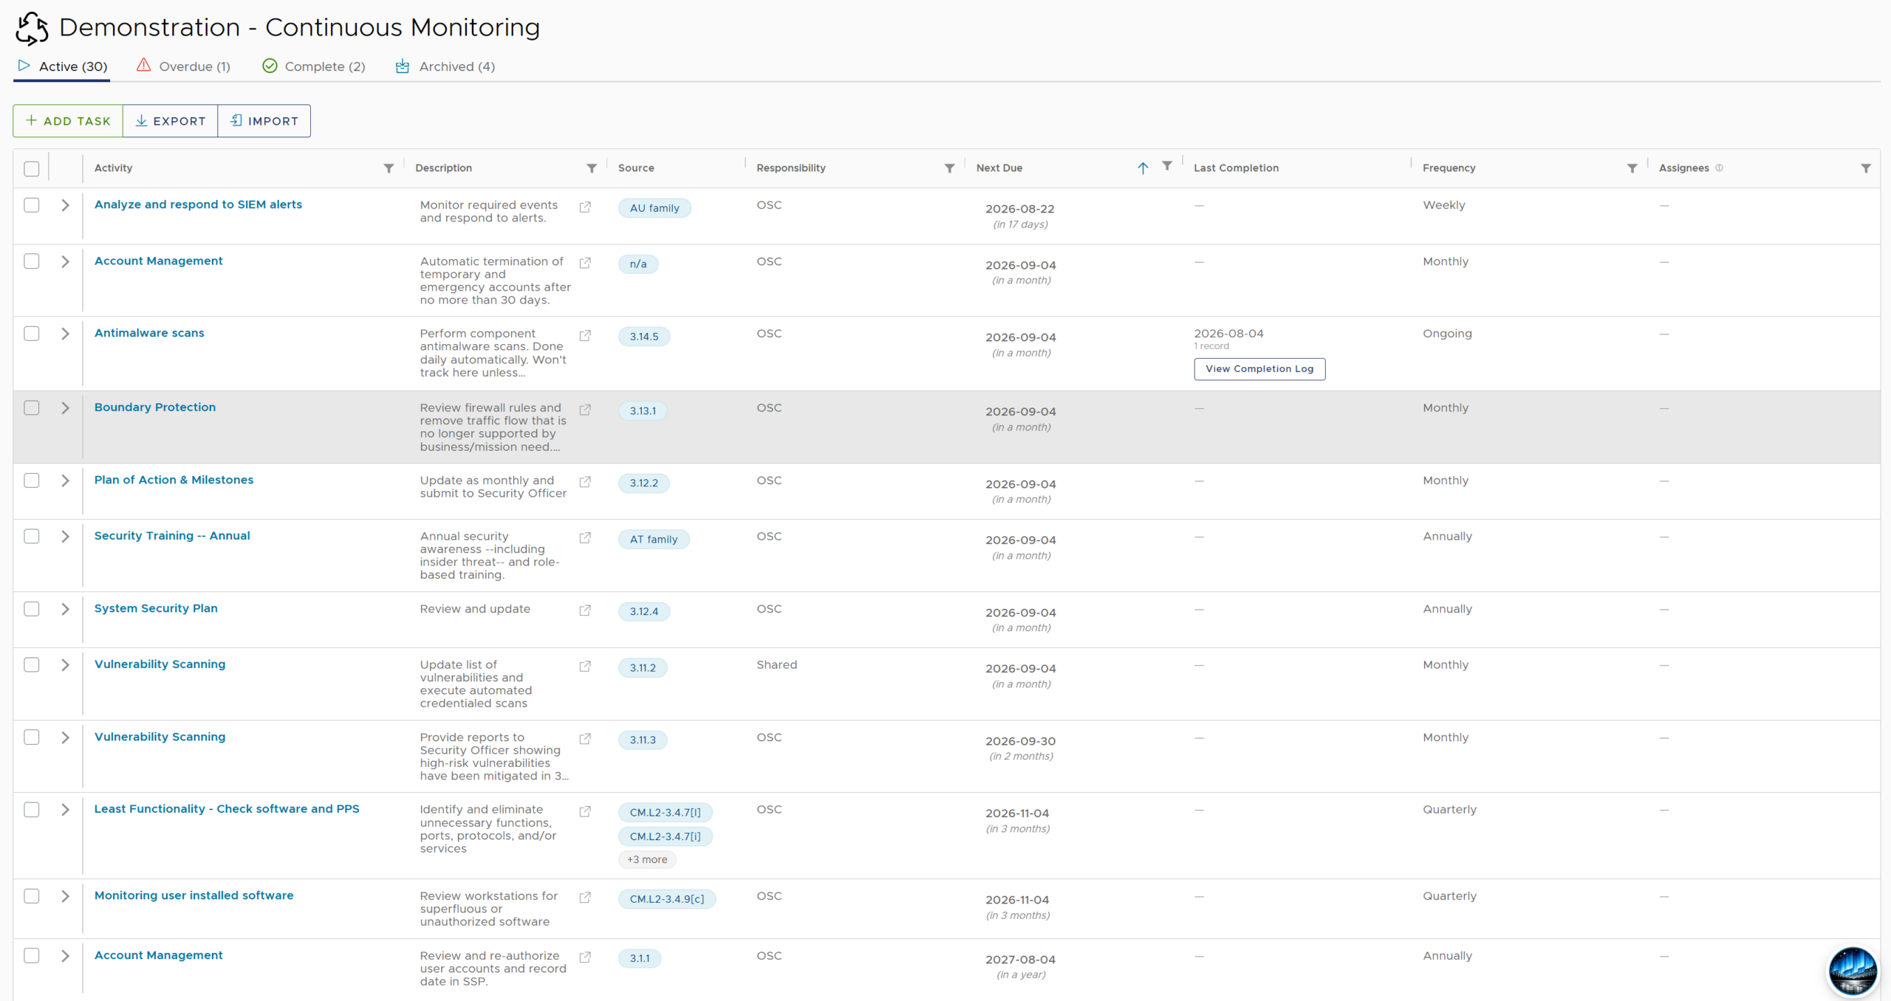The width and height of the screenshot is (1891, 1001).
Task: Open the Antimalware scans activity link
Action: [x=149, y=333]
